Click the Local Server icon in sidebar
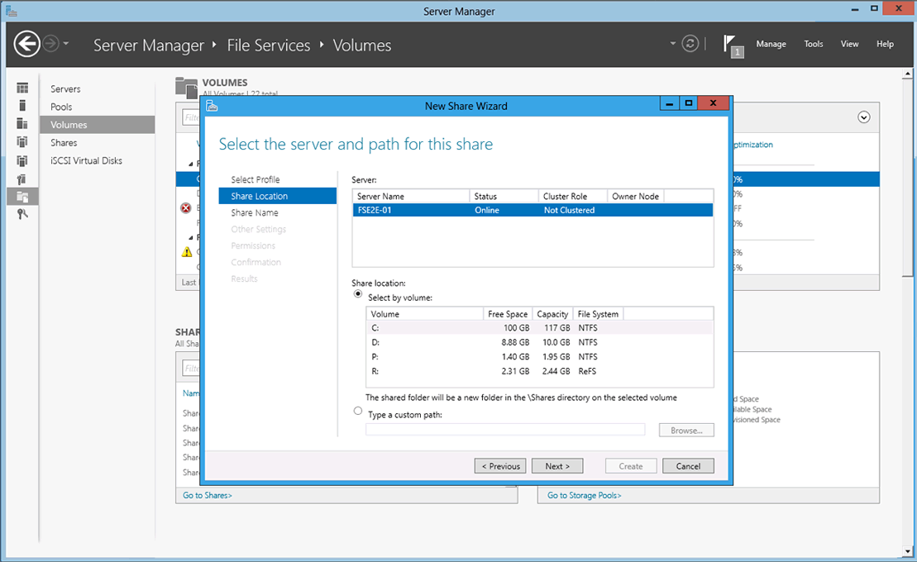 click(22, 105)
